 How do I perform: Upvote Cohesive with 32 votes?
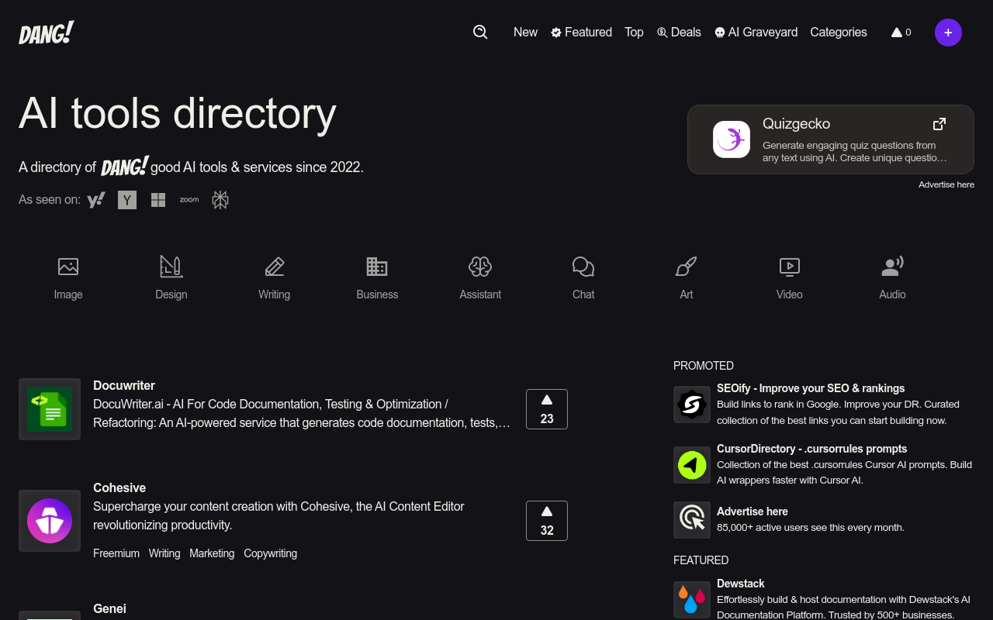coord(547,521)
